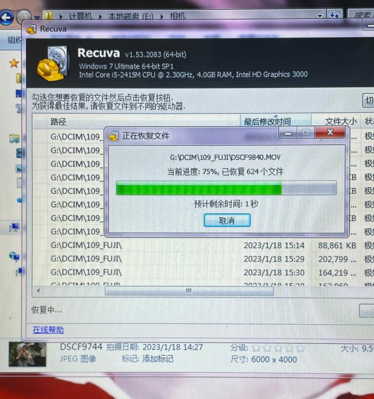This screenshot has width=374, height=399.
Task: Go back in the Explorer window
Action: click(x=7, y=17)
